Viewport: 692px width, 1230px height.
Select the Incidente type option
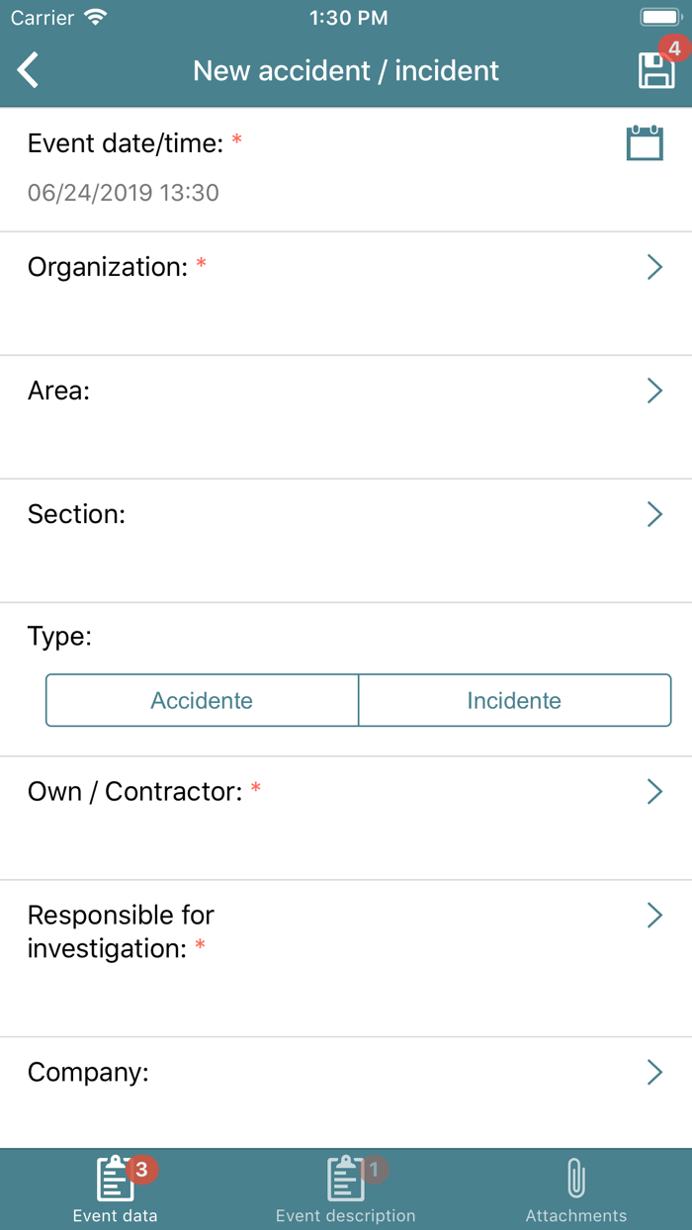click(514, 700)
